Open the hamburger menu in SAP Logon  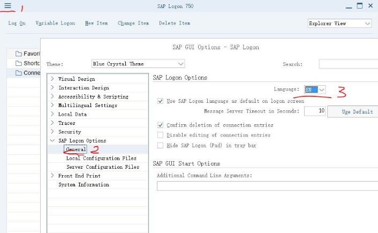7,5
